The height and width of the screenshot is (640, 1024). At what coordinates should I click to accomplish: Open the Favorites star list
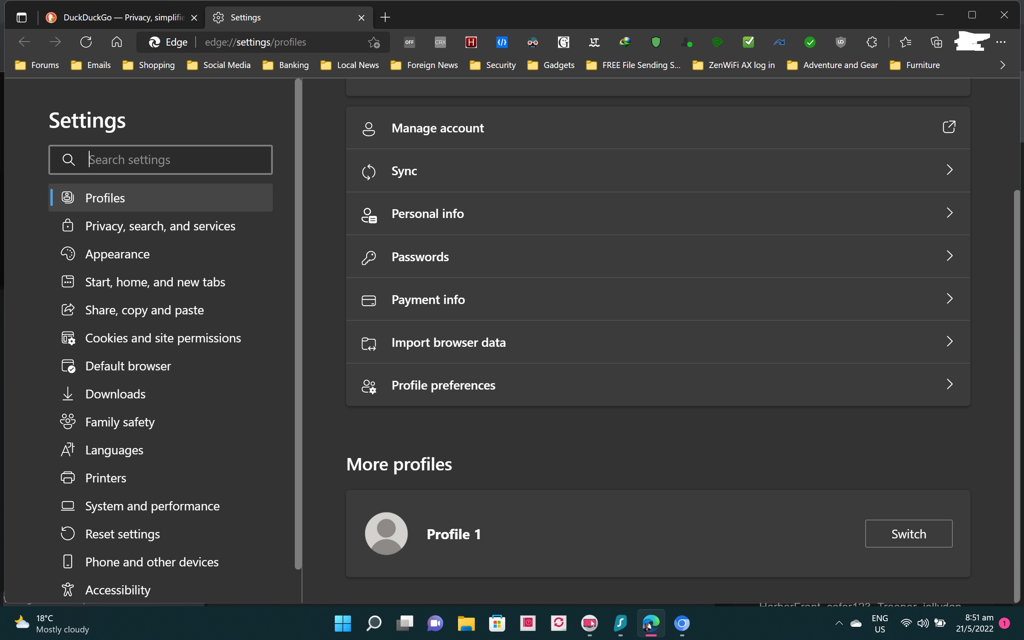click(x=905, y=42)
